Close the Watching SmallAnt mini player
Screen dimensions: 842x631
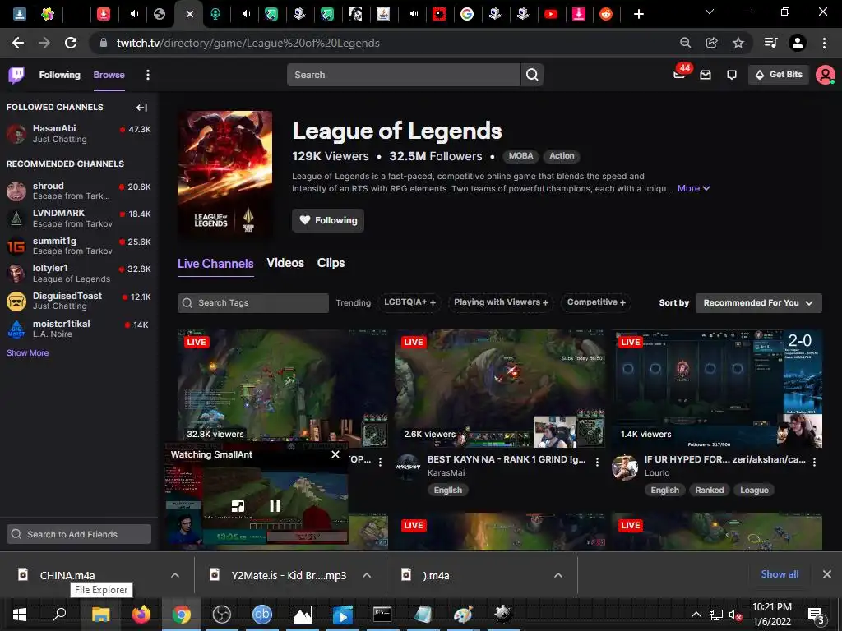(x=335, y=454)
